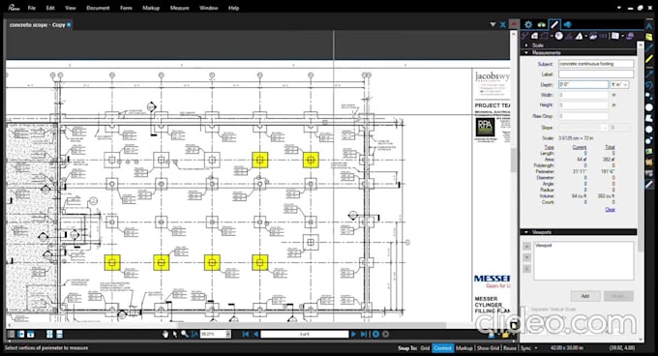
Task: Open the File menu
Action: pyautogui.click(x=32, y=8)
